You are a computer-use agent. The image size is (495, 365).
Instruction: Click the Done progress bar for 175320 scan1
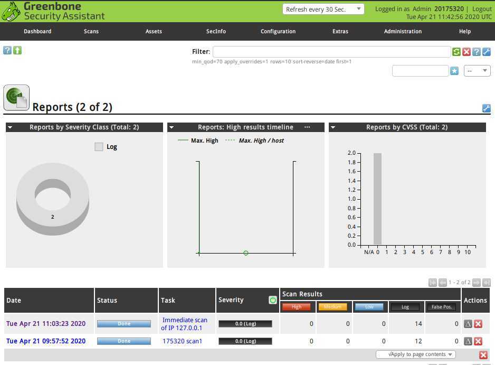click(124, 341)
